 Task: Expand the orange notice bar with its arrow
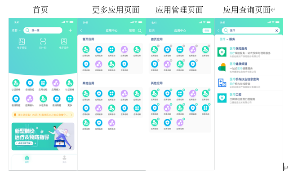coord(71,115)
